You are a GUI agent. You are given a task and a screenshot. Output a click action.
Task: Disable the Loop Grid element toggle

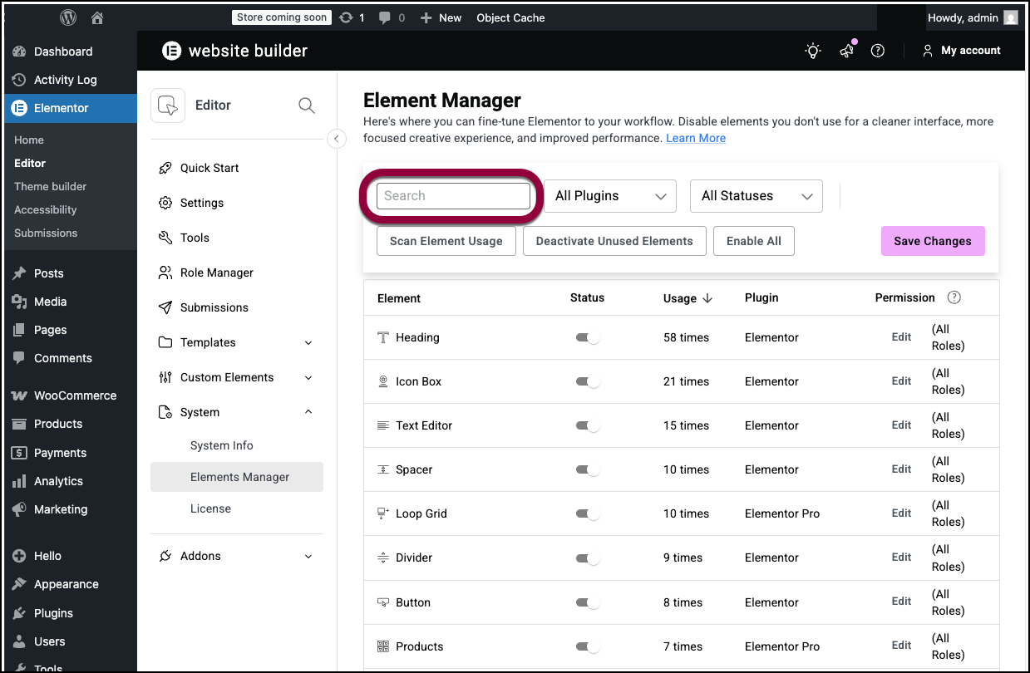pyautogui.click(x=587, y=513)
